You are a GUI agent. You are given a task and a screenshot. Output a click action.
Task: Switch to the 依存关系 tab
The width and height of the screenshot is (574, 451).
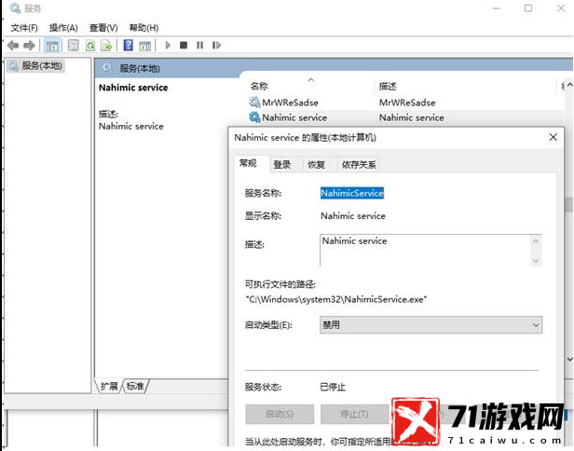pyautogui.click(x=359, y=164)
